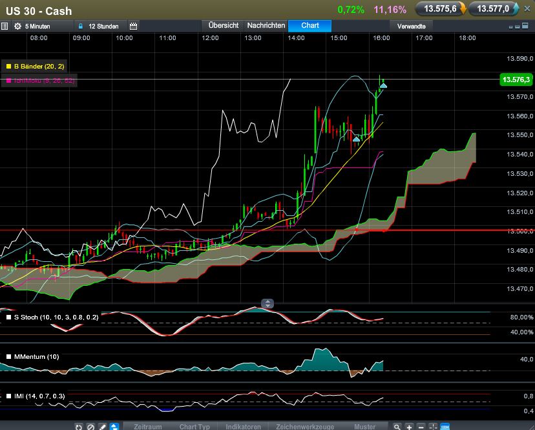Open the Zeichenwerkzeuge menu

click(305, 427)
